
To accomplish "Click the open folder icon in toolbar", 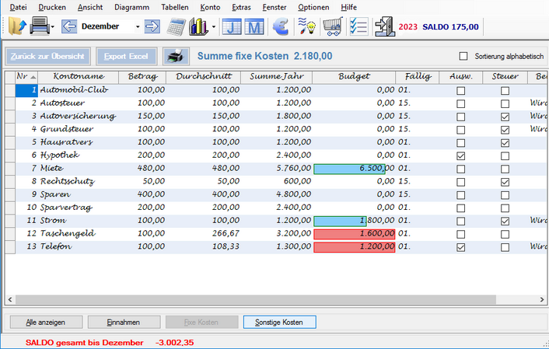I will pyautogui.click(x=16, y=26).
